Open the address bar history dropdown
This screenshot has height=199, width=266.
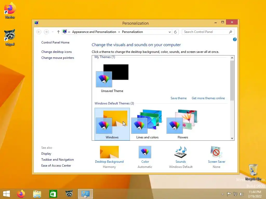(x=169, y=32)
